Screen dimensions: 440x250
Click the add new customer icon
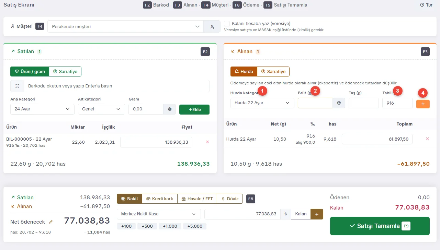pos(212,26)
